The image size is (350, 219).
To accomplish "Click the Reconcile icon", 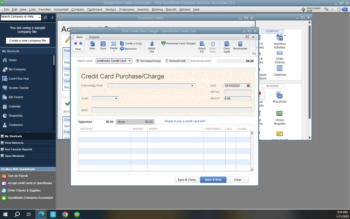I will [x=280, y=95].
